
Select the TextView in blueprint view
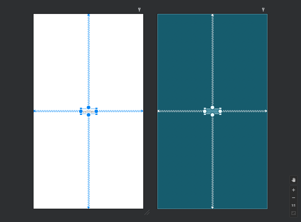tap(212, 111)
